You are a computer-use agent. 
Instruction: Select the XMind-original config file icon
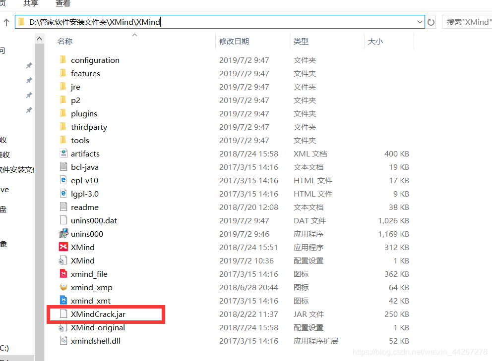pos(63,327)
